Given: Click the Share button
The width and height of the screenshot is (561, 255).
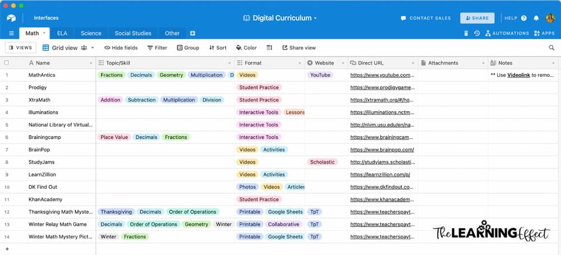Looking at the screenshot, I should (x=477, y=18).
